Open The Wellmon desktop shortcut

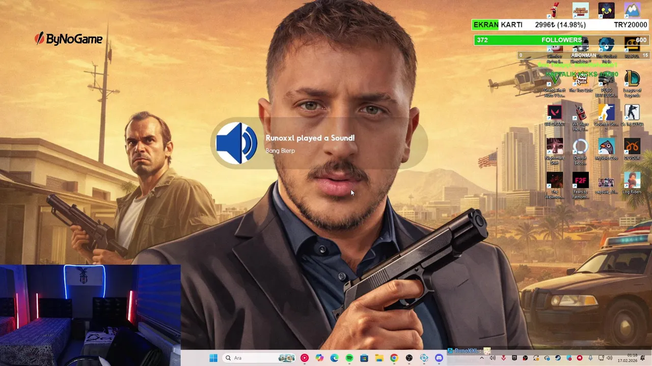tap(555, 186)
